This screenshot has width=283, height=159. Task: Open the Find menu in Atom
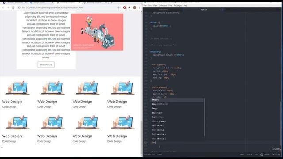tap(170, 6)
